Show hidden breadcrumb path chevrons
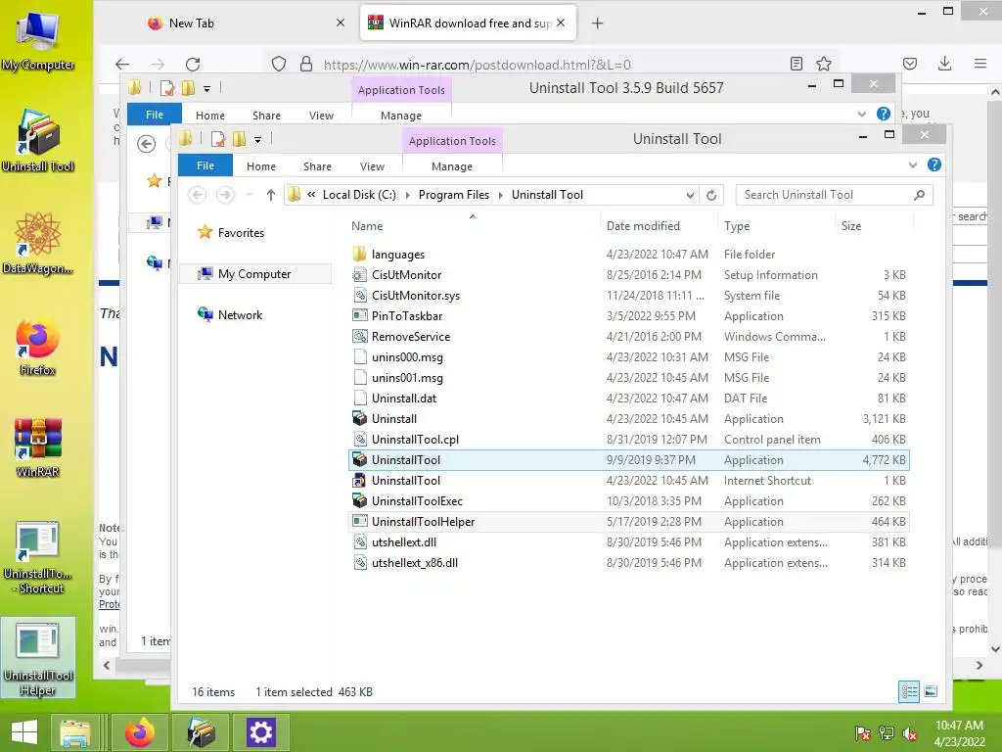 pyautogui.click(x=311, y=195)
